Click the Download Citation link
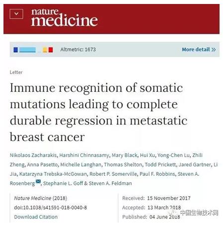Viewport: 223px width, 231px height. click(x=36, y=217)
